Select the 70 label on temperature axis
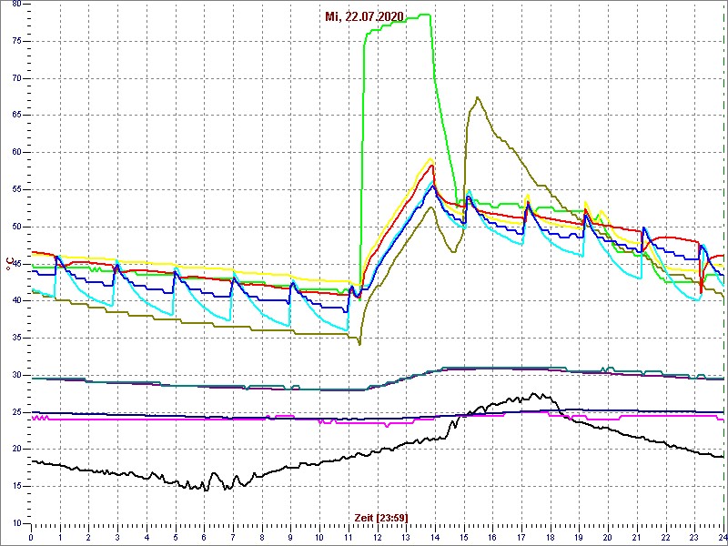Image resolution: width=728 pixels, height=546 pixels. click(x=15, y=78)
